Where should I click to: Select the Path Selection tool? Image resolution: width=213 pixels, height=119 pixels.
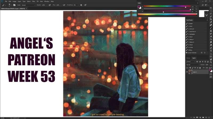(x=211, y=54)
